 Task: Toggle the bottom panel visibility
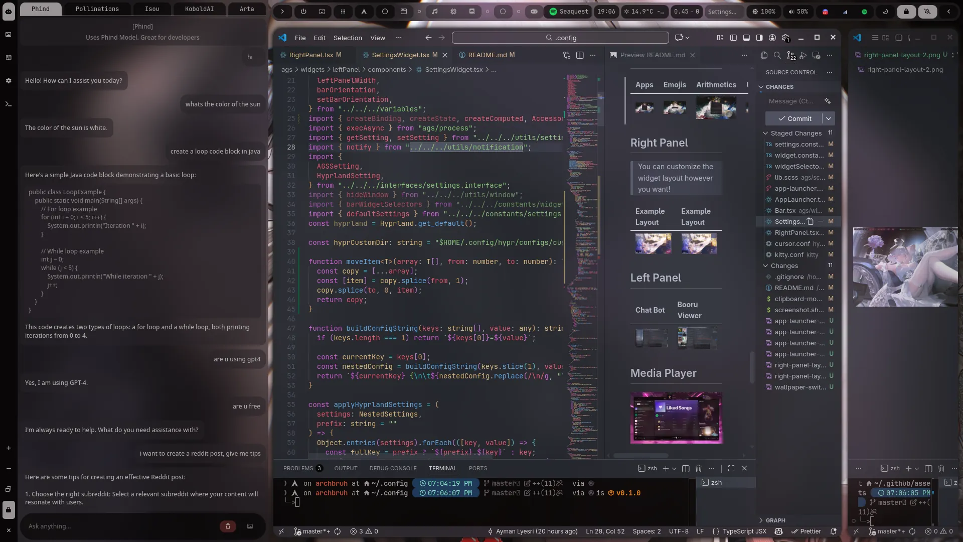tap(746, 38)
